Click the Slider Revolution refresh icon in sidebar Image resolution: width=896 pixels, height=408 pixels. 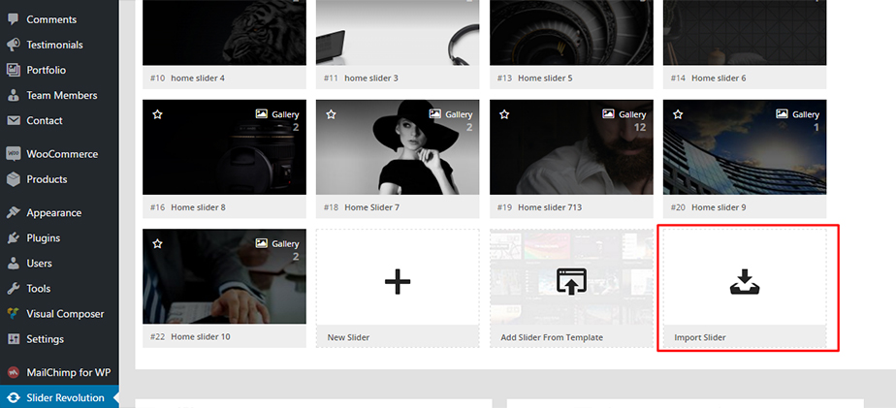click(14, 397)
